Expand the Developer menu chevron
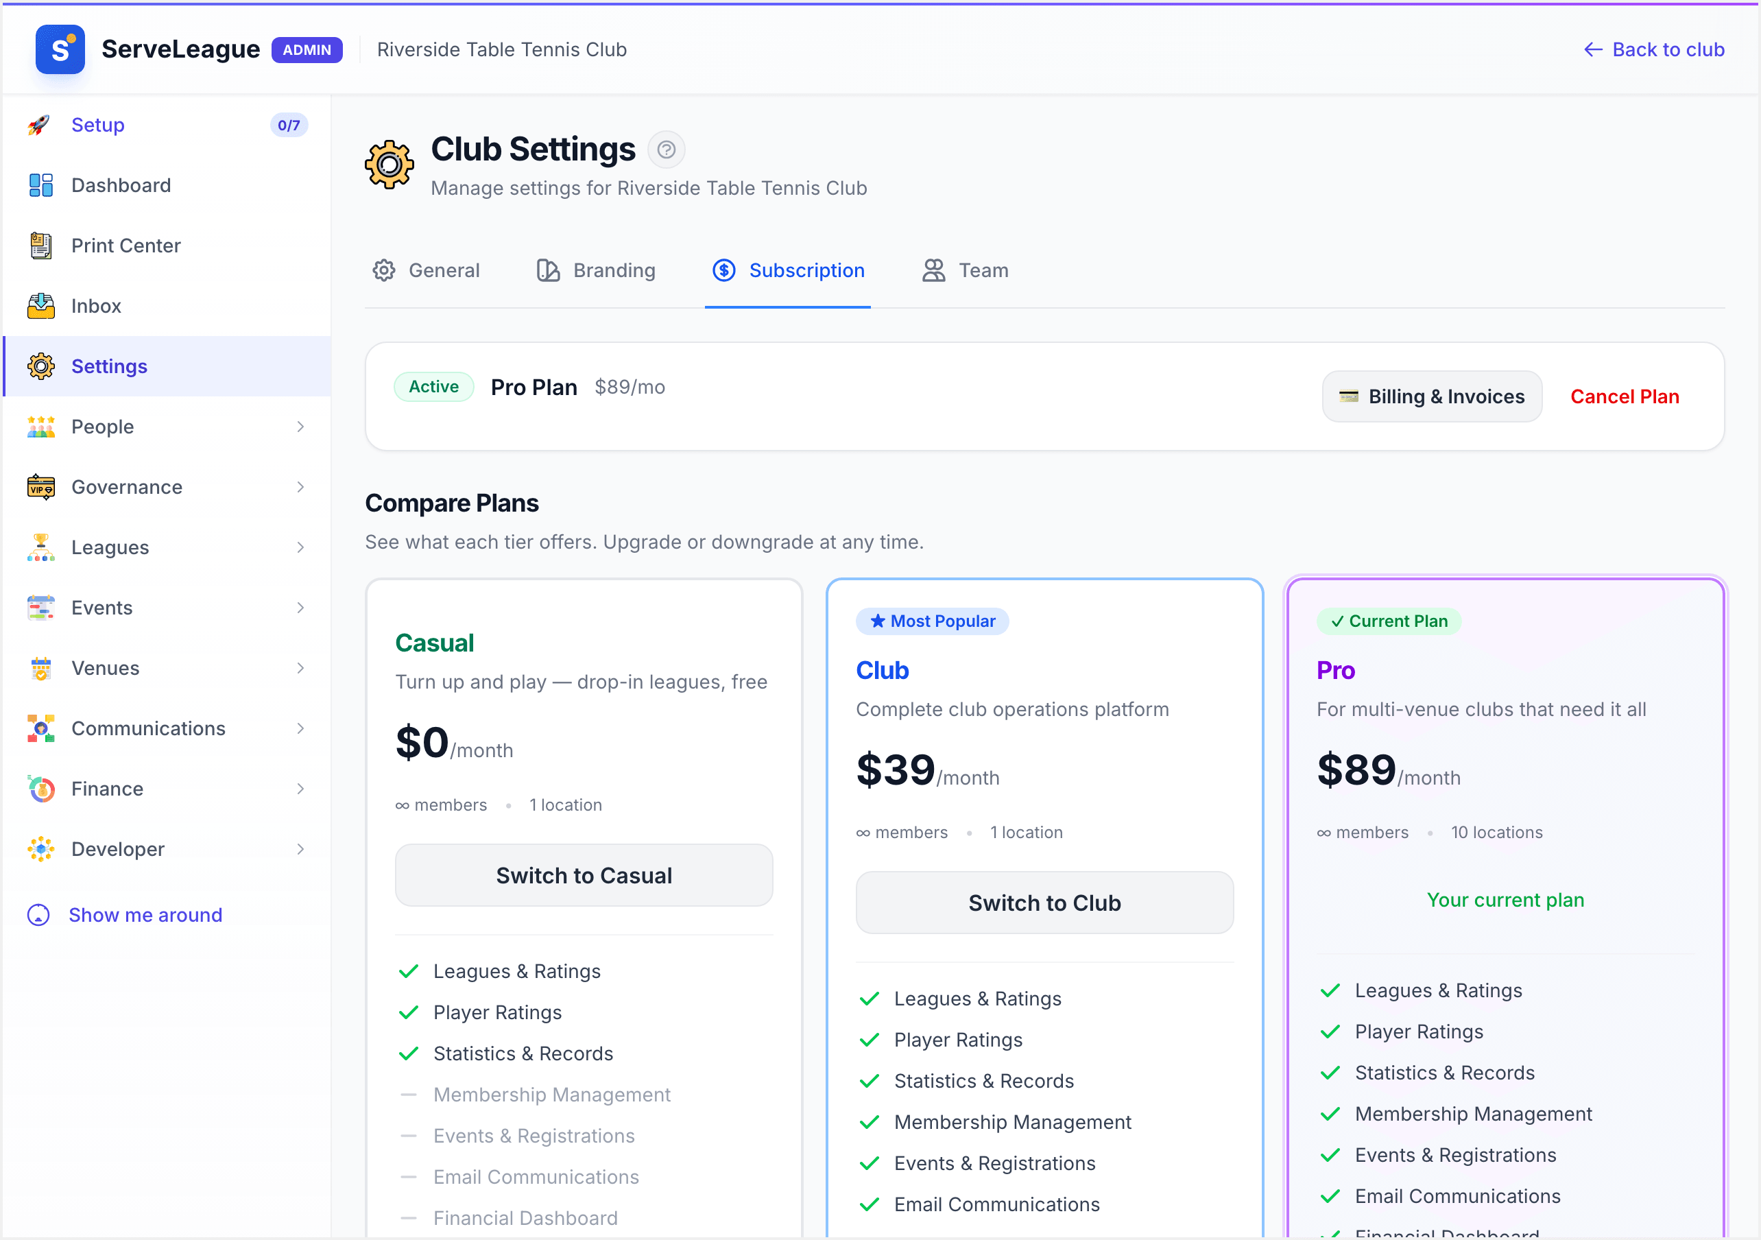Viewport: 1761px width, 1240px height. [300, 848]
